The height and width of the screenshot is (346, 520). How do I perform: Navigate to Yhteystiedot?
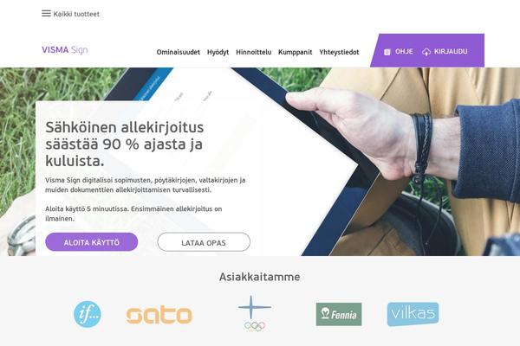(339, 52)
